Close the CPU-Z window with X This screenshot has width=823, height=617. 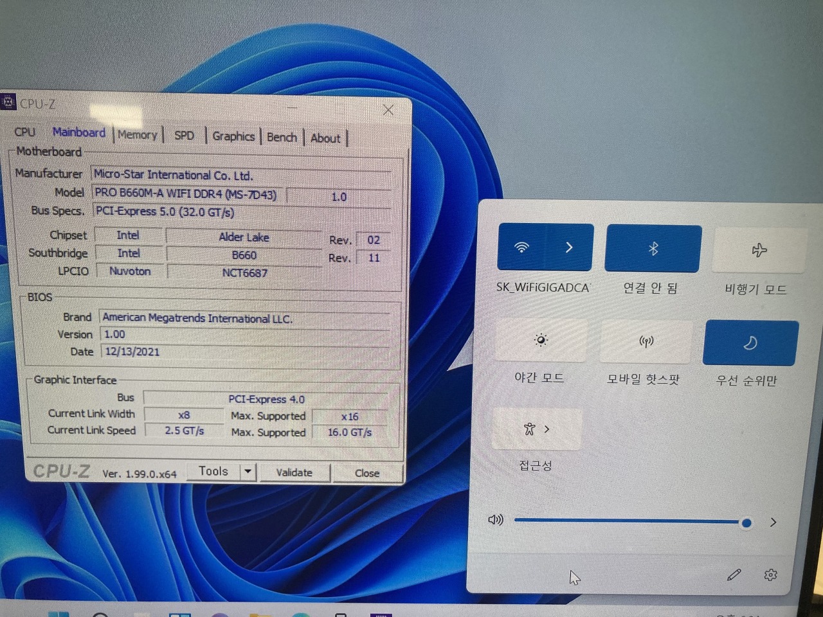coord(388,110)
